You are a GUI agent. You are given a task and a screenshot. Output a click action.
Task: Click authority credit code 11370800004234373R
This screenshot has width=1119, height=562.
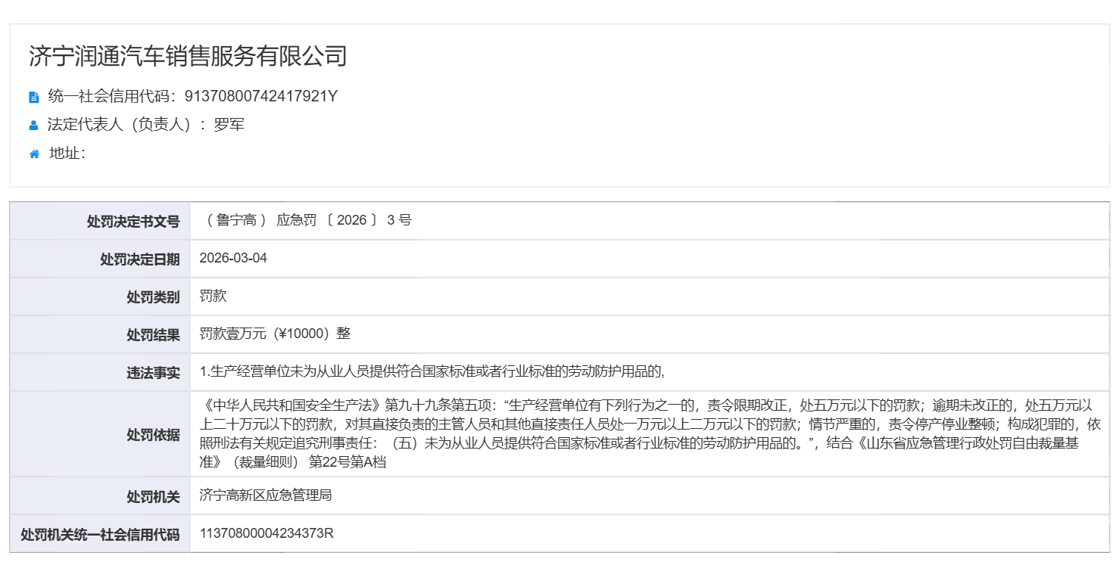click(267, 534)
